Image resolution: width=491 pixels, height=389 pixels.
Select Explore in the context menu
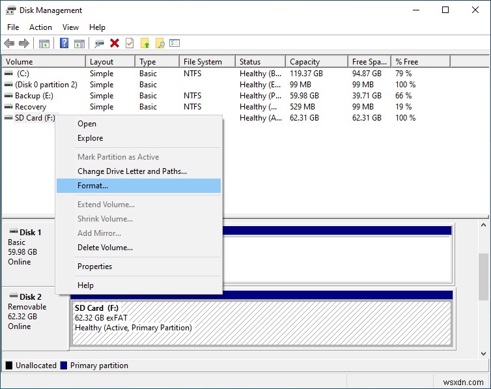point(90,138)
